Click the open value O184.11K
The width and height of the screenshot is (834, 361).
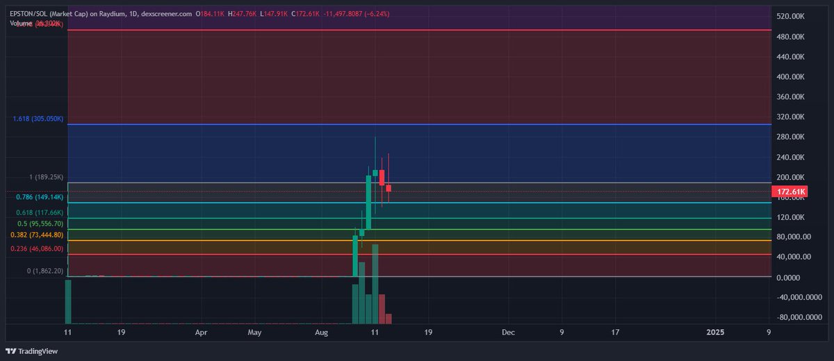211,14
